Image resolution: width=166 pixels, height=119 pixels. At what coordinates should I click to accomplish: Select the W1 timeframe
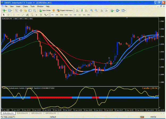(x=84, y=15)
